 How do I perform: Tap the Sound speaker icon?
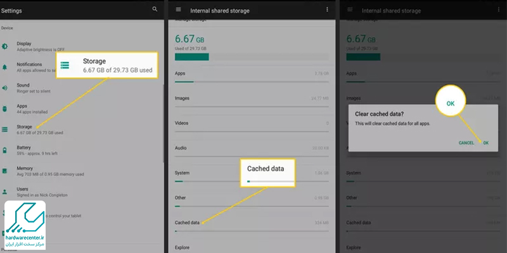tap(5, 87)
